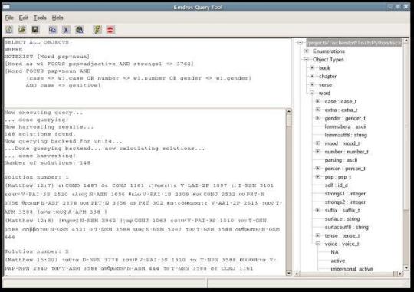Minimize the Emdros Query Tool window
The width and height of the screenshot is (414, 292).
[390, 7]
